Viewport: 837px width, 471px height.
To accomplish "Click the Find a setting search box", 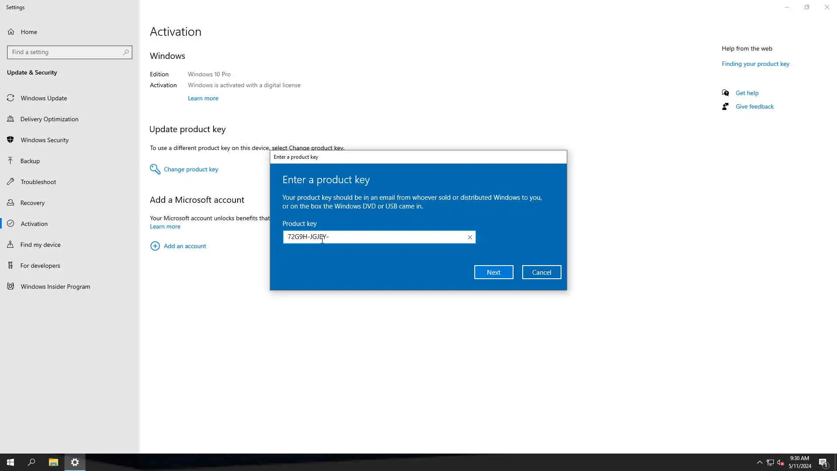I will tap(65, 52).
